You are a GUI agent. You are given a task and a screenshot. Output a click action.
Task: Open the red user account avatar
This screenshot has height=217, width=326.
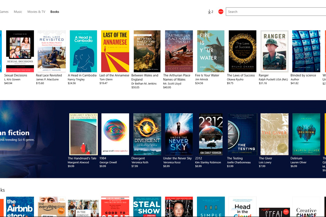(221, 12)
